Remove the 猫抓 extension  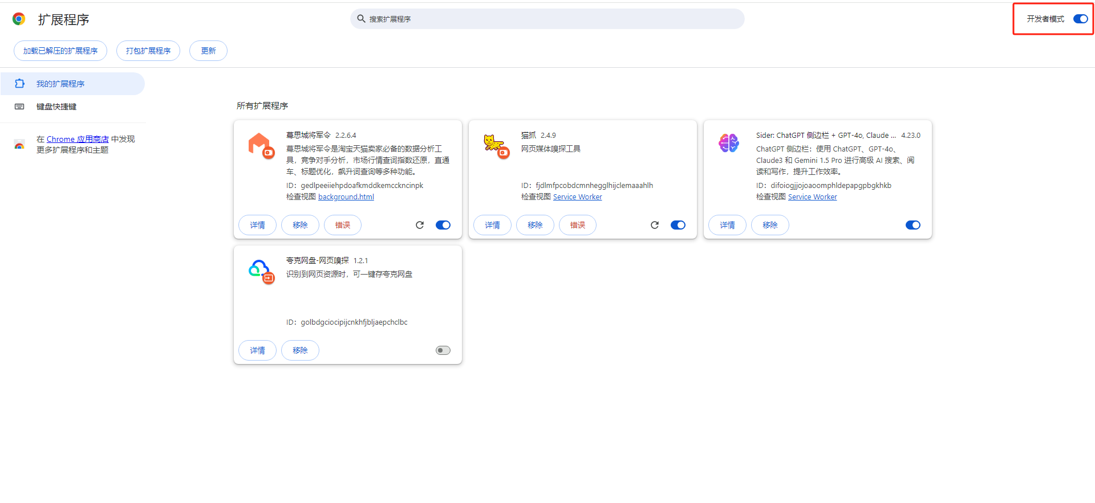point(535,225)
